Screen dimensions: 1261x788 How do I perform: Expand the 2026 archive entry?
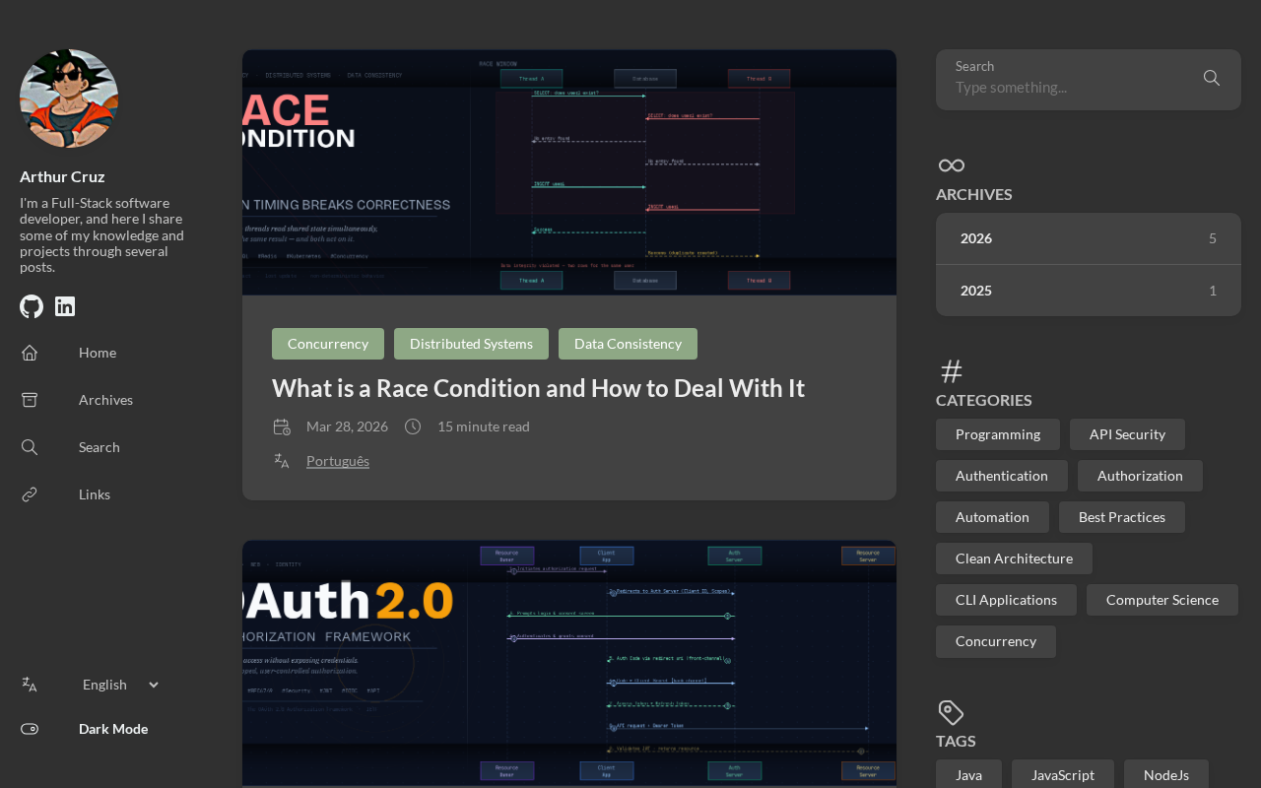[x=1089, y=238]
